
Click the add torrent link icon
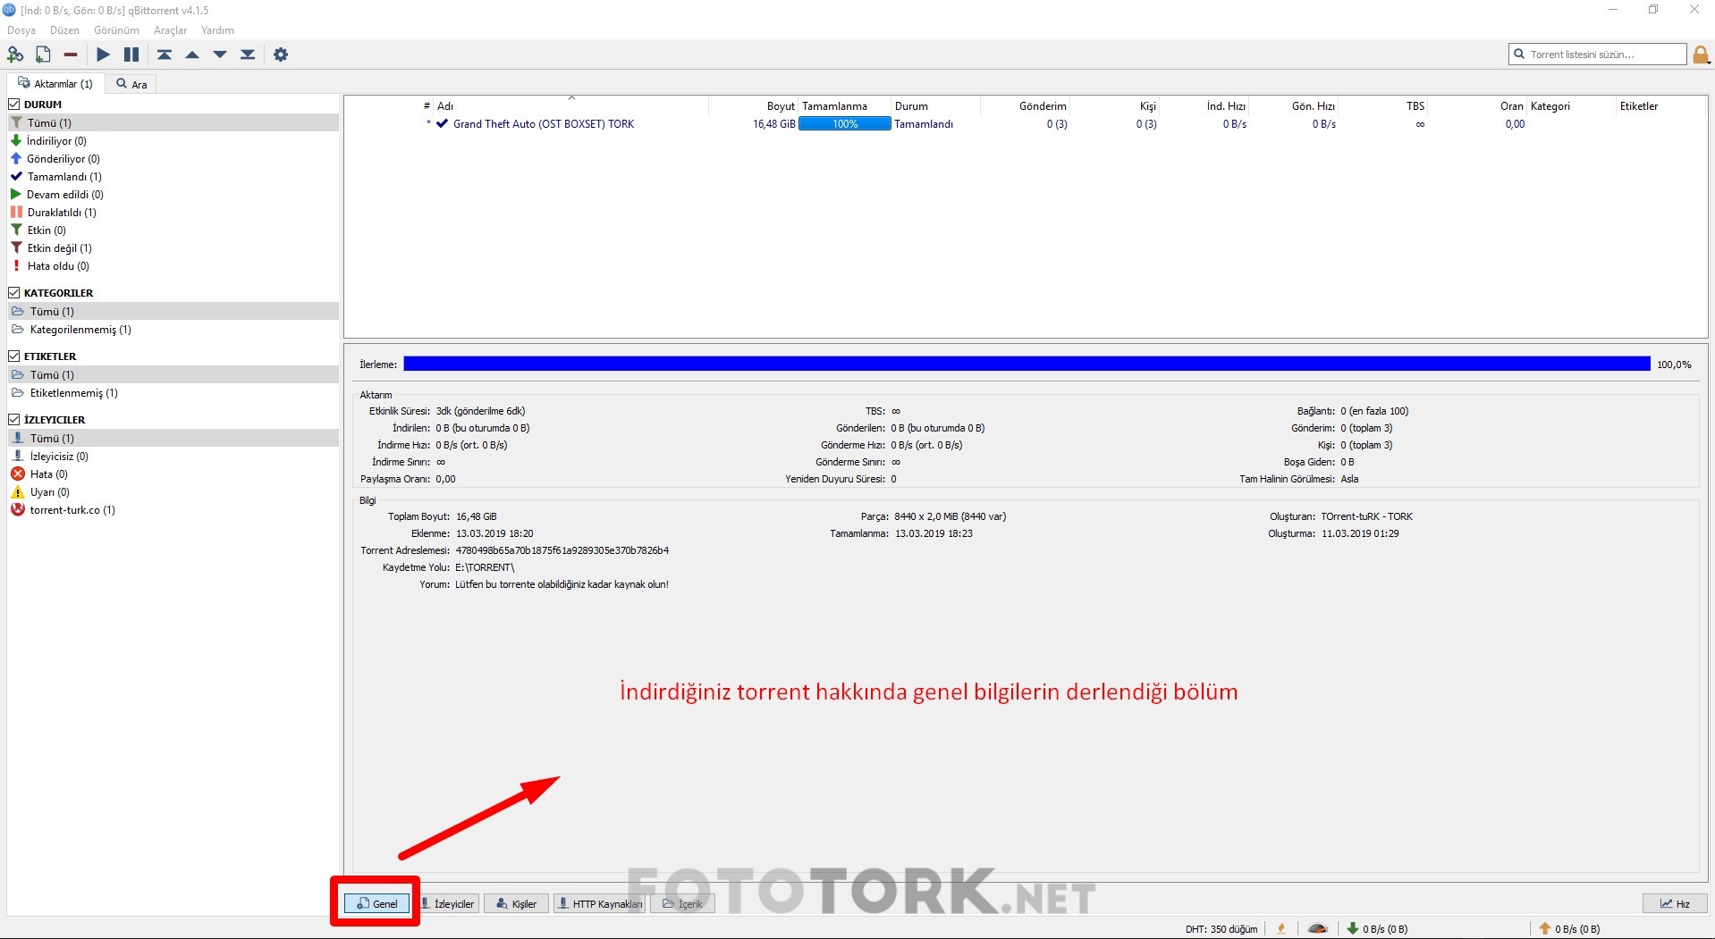click(15, 54)
